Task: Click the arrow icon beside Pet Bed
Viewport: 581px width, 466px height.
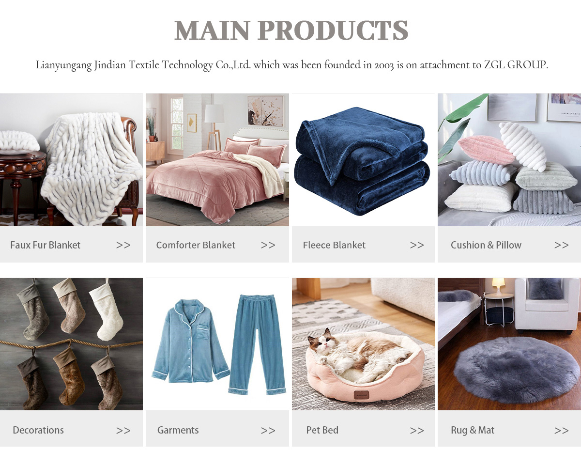Action: [417, 430]
